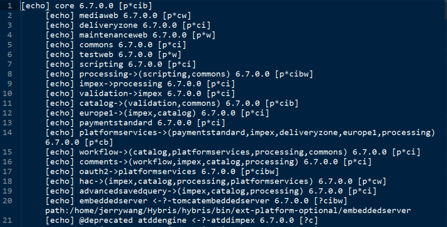Click the word deliveryzone on line 3
Screen dimensions: 447x227
pyautogui.click(x=108, y=25)
